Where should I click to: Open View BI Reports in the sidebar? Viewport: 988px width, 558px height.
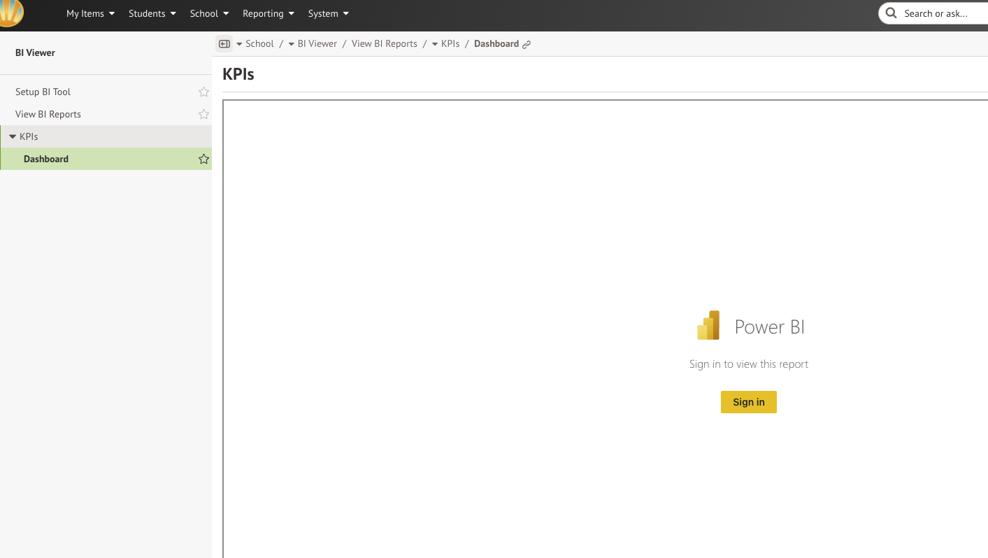(48, 114)
